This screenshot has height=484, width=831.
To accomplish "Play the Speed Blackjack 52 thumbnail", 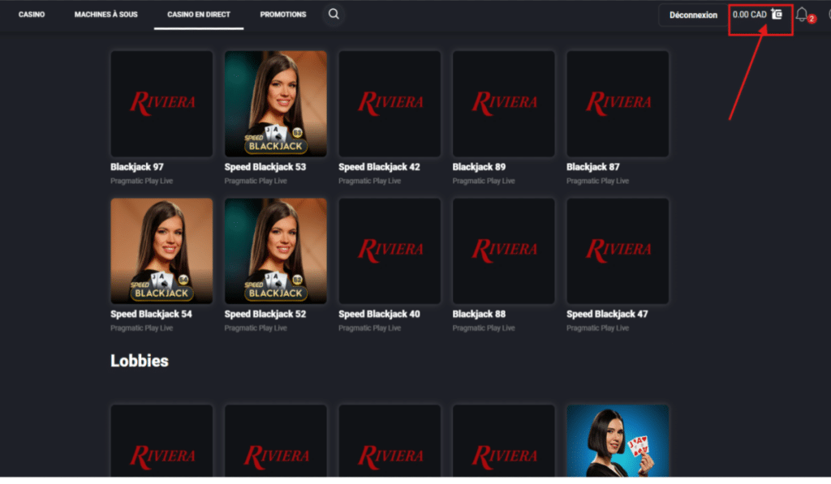I will (x=275, y=251).
